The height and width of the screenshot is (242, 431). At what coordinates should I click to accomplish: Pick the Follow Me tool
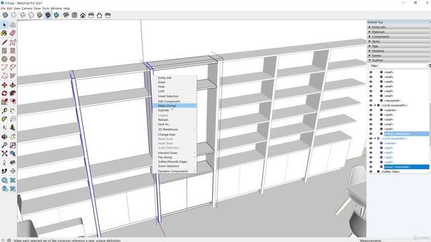pyautogui.click(x=13, y=93)
